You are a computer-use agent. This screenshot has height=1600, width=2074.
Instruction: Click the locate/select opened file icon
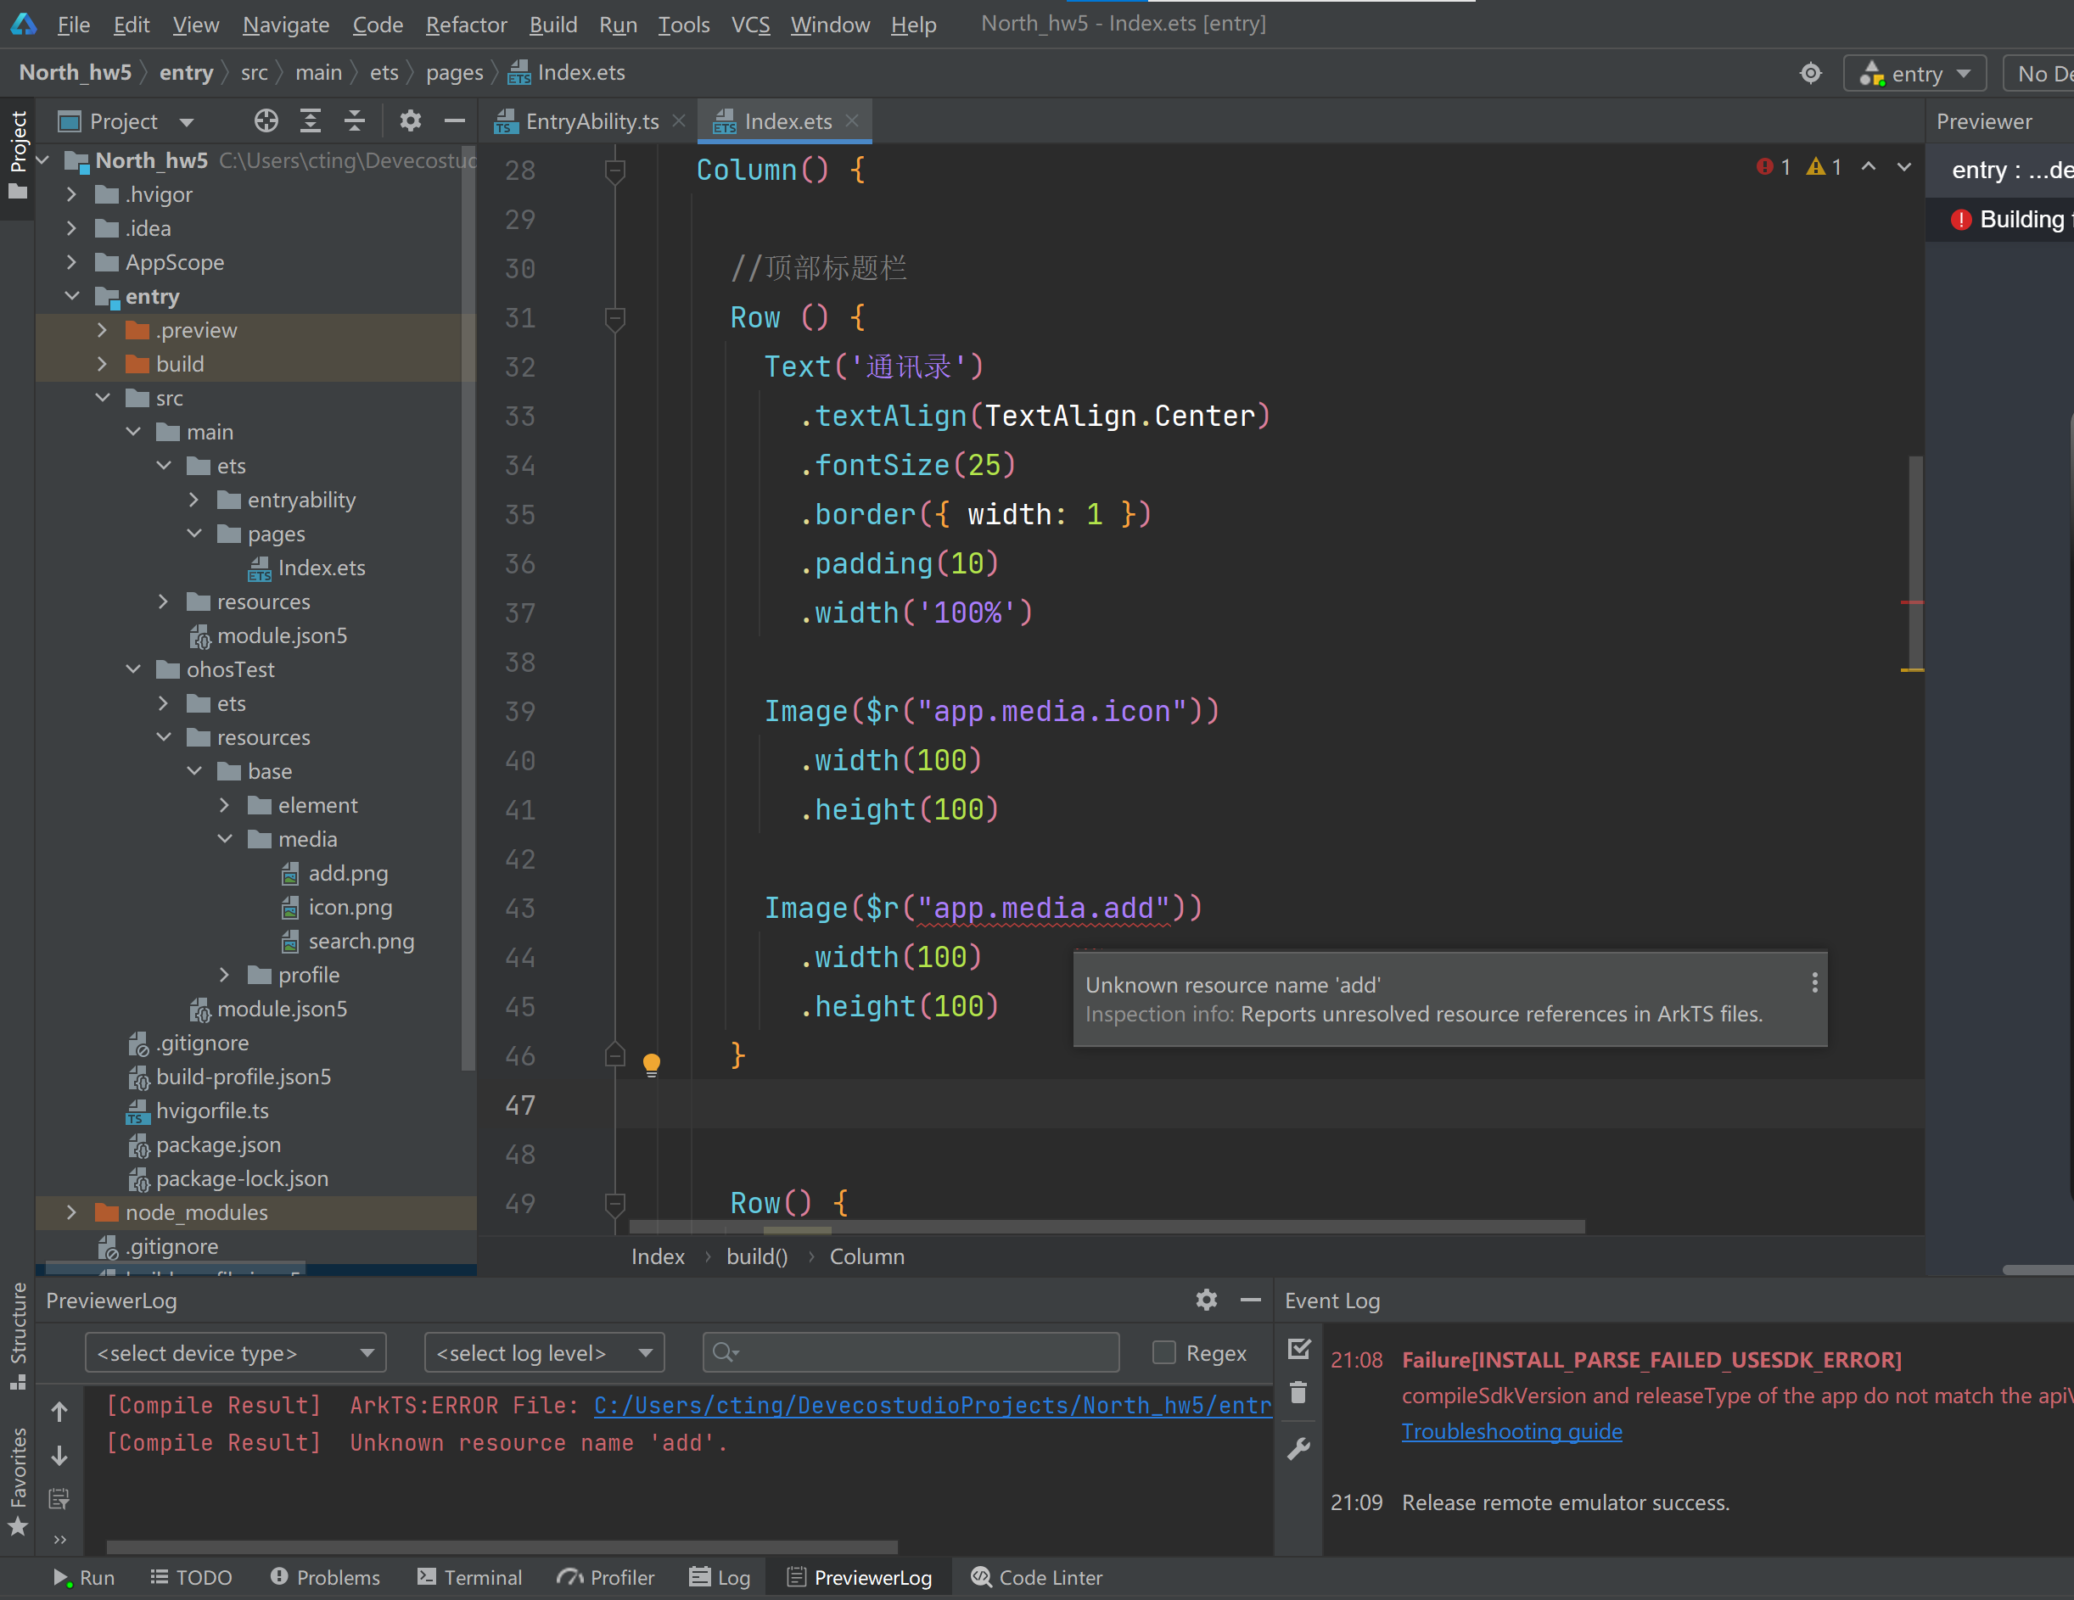(x=266, y=120)
